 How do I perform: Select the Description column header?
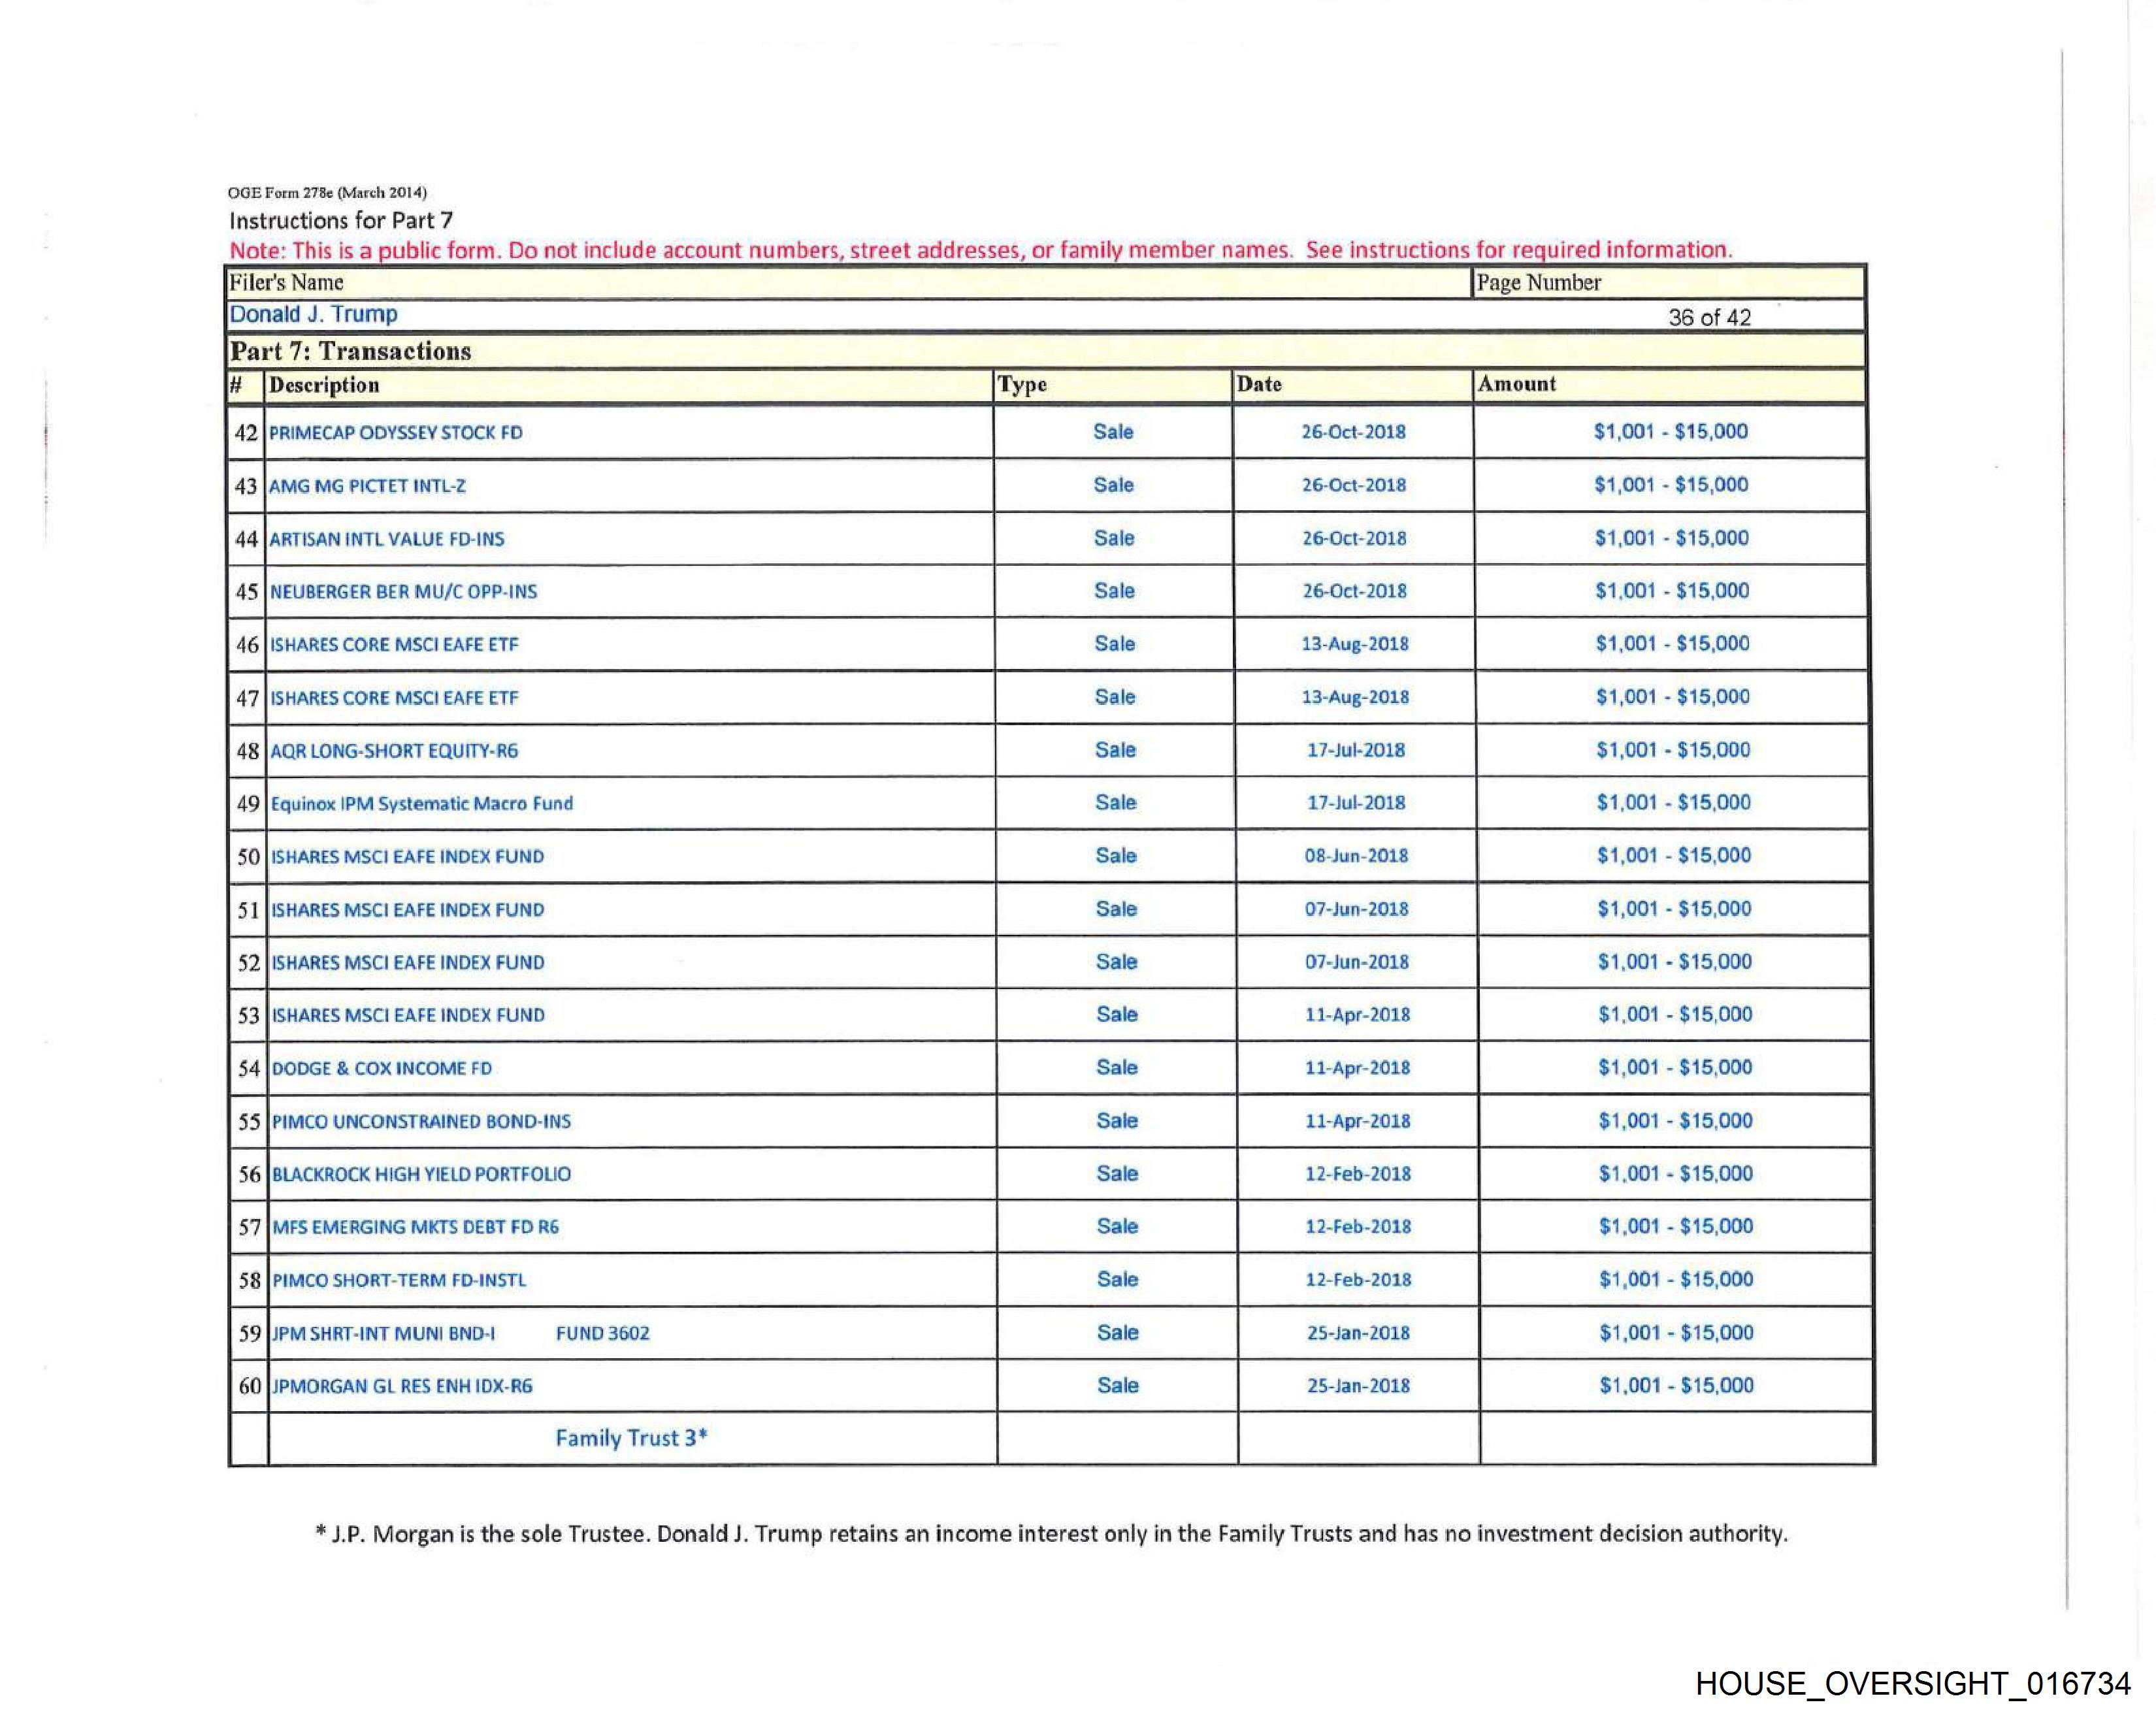pos(324,385)
